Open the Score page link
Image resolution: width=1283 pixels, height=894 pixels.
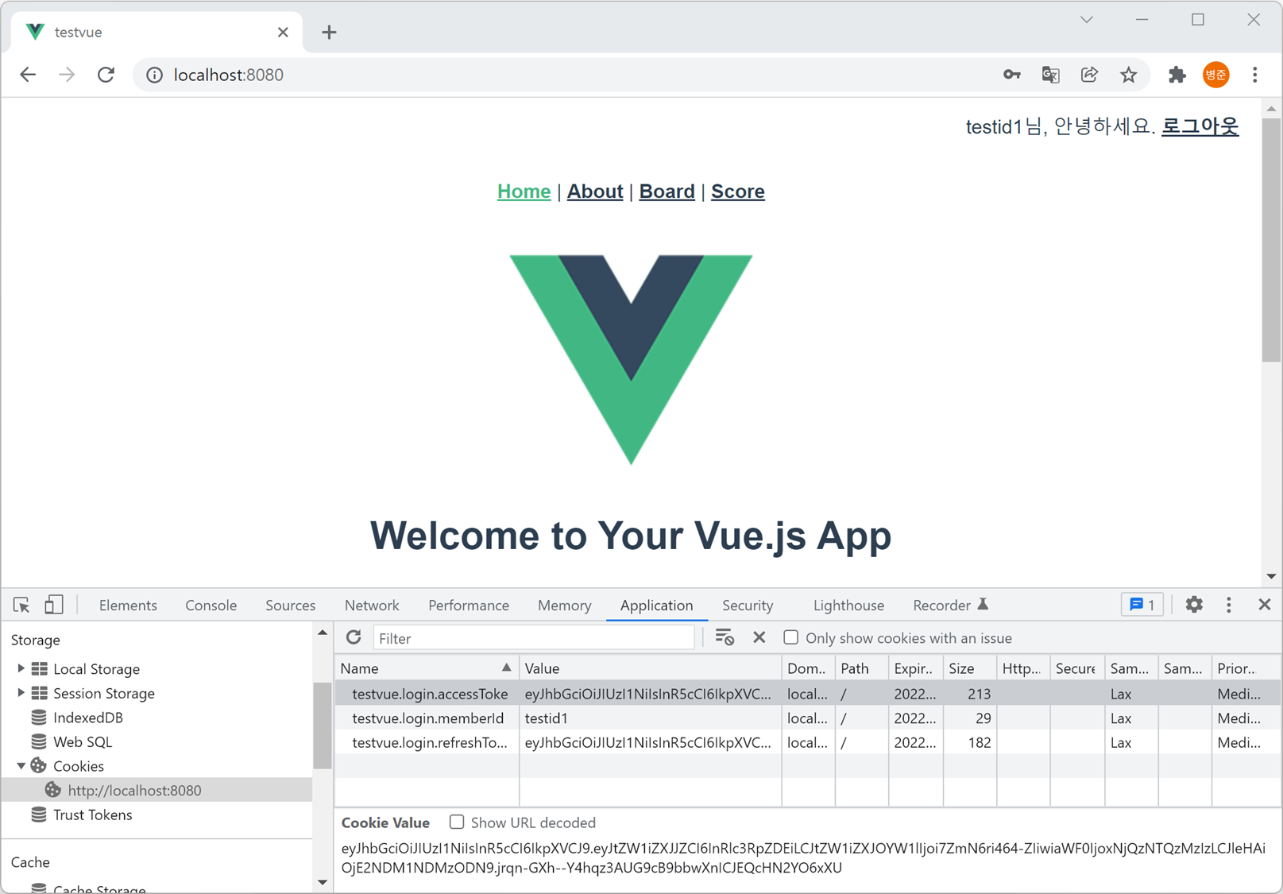[x=738, y=192]
